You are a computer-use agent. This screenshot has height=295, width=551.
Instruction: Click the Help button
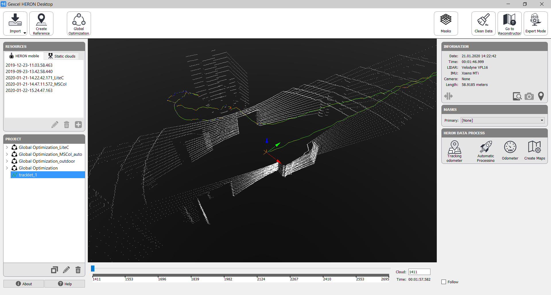[x=65, y=284]
